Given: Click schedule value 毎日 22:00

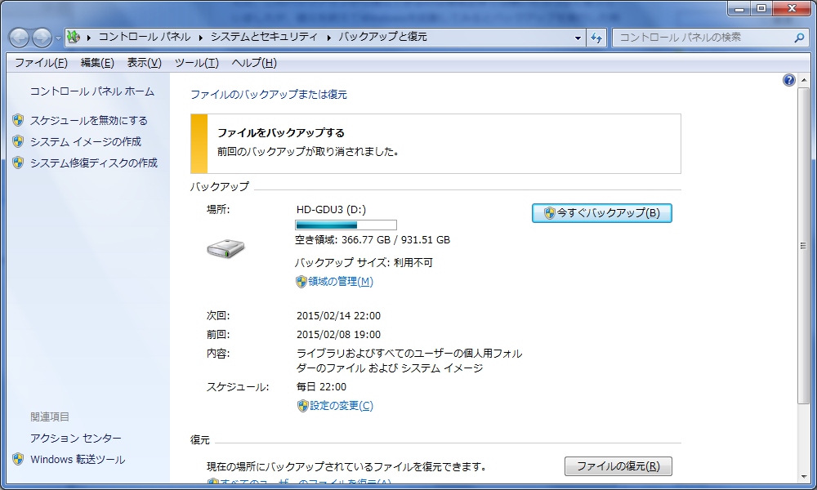Looking at the screenshot, I should pyautogui.click(x=321, y=387).
